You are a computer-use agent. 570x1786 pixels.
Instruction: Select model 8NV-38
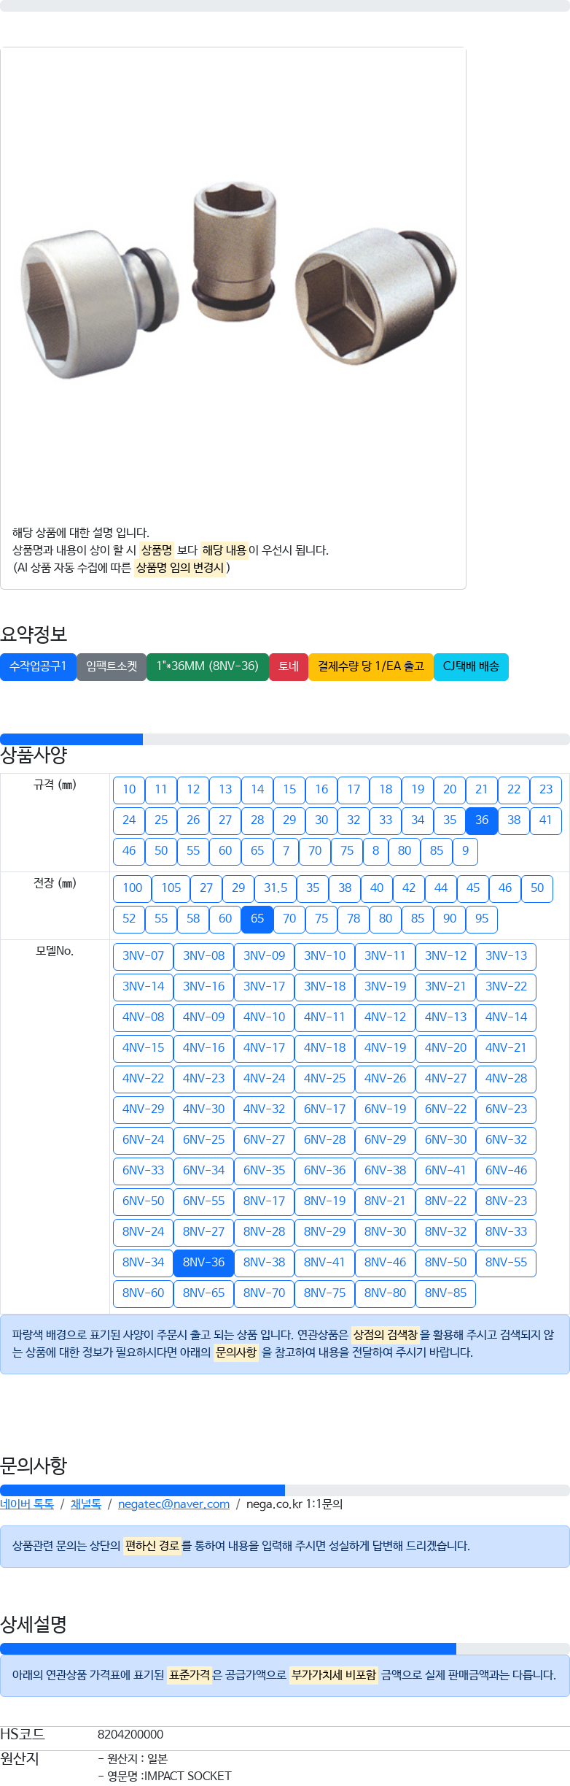pyautogui.click(x=264, y=1263)
